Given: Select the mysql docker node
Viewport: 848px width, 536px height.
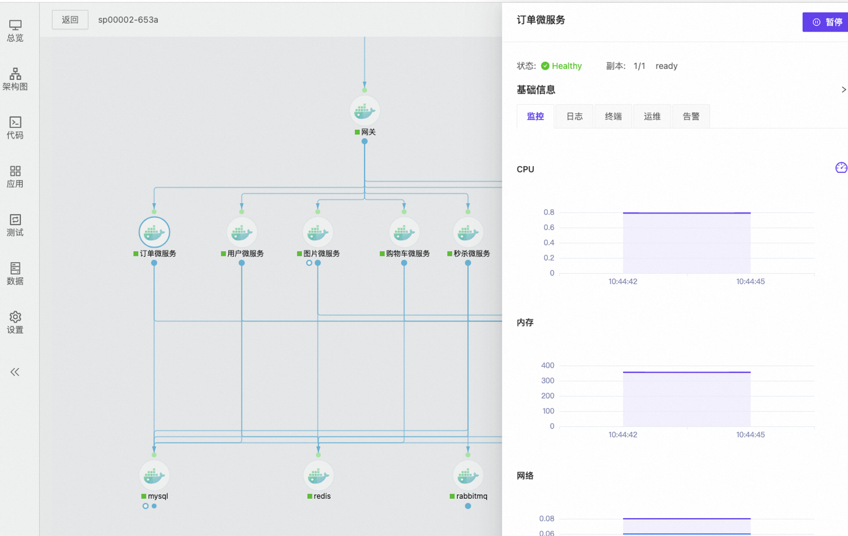Looking at the screenshot, I should (154, 475).
